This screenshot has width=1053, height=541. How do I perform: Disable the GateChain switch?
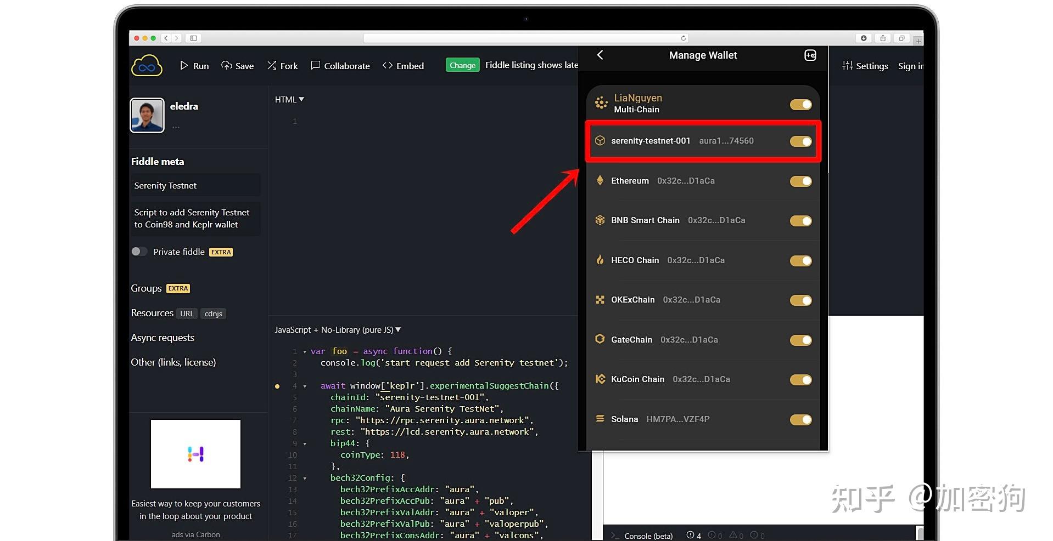(x=801, y=340)
